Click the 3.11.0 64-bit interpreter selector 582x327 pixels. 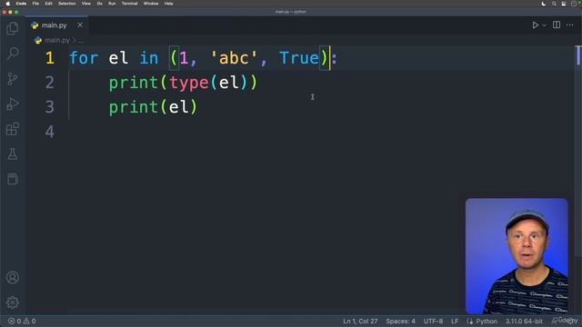point(524,321)
